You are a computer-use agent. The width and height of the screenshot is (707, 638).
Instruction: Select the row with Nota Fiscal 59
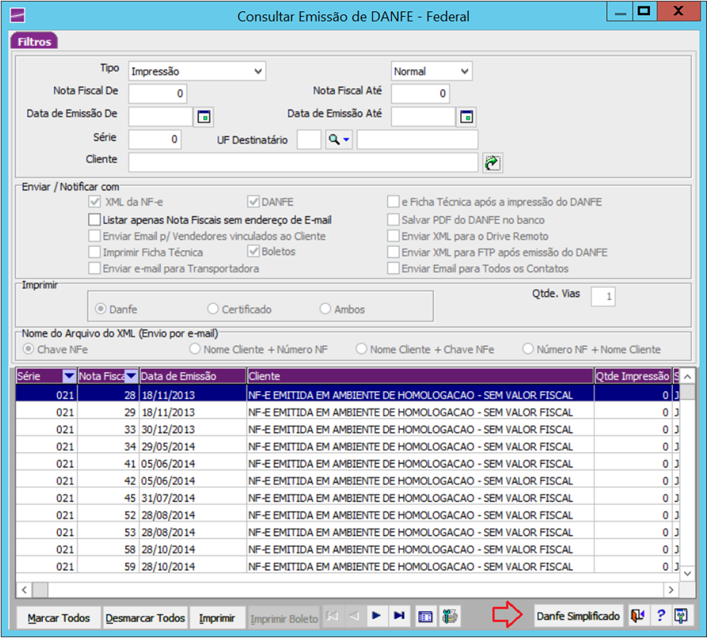[348, 567]
